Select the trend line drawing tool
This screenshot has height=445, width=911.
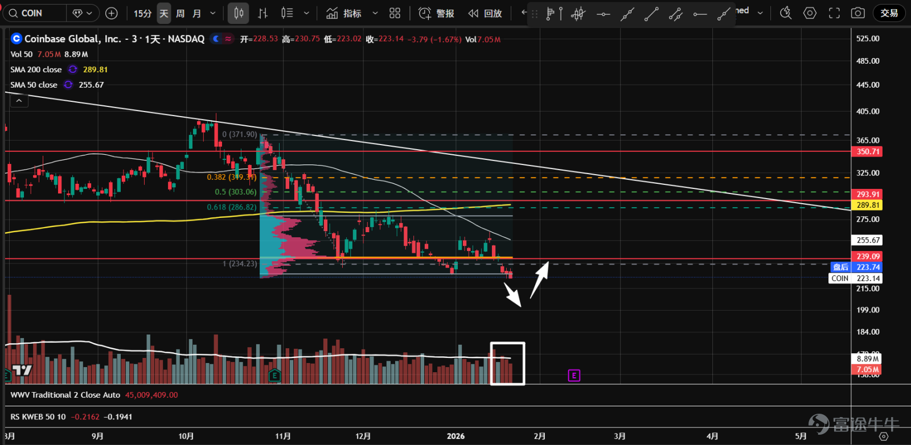coord(651,14)
